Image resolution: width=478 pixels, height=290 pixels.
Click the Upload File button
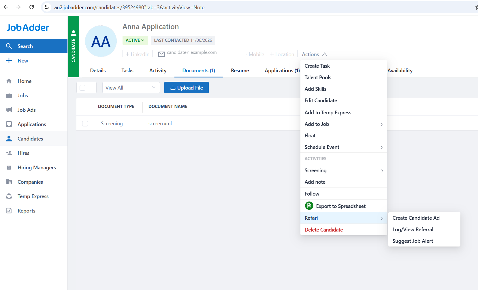click(x=187, y=88)
